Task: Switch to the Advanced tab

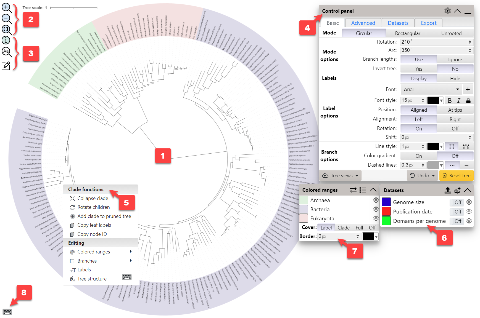Action: coord(363,23)
